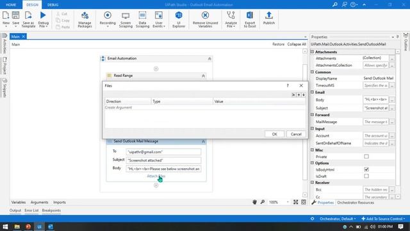Click the pan hand tool icon

pyautogui.click(x=254, y=202)
